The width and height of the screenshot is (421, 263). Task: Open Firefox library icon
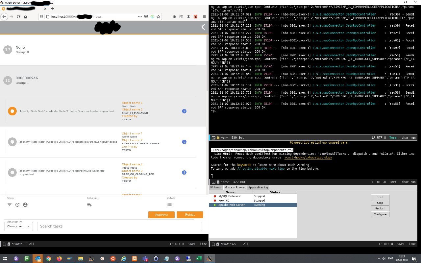tap(175, 16)
